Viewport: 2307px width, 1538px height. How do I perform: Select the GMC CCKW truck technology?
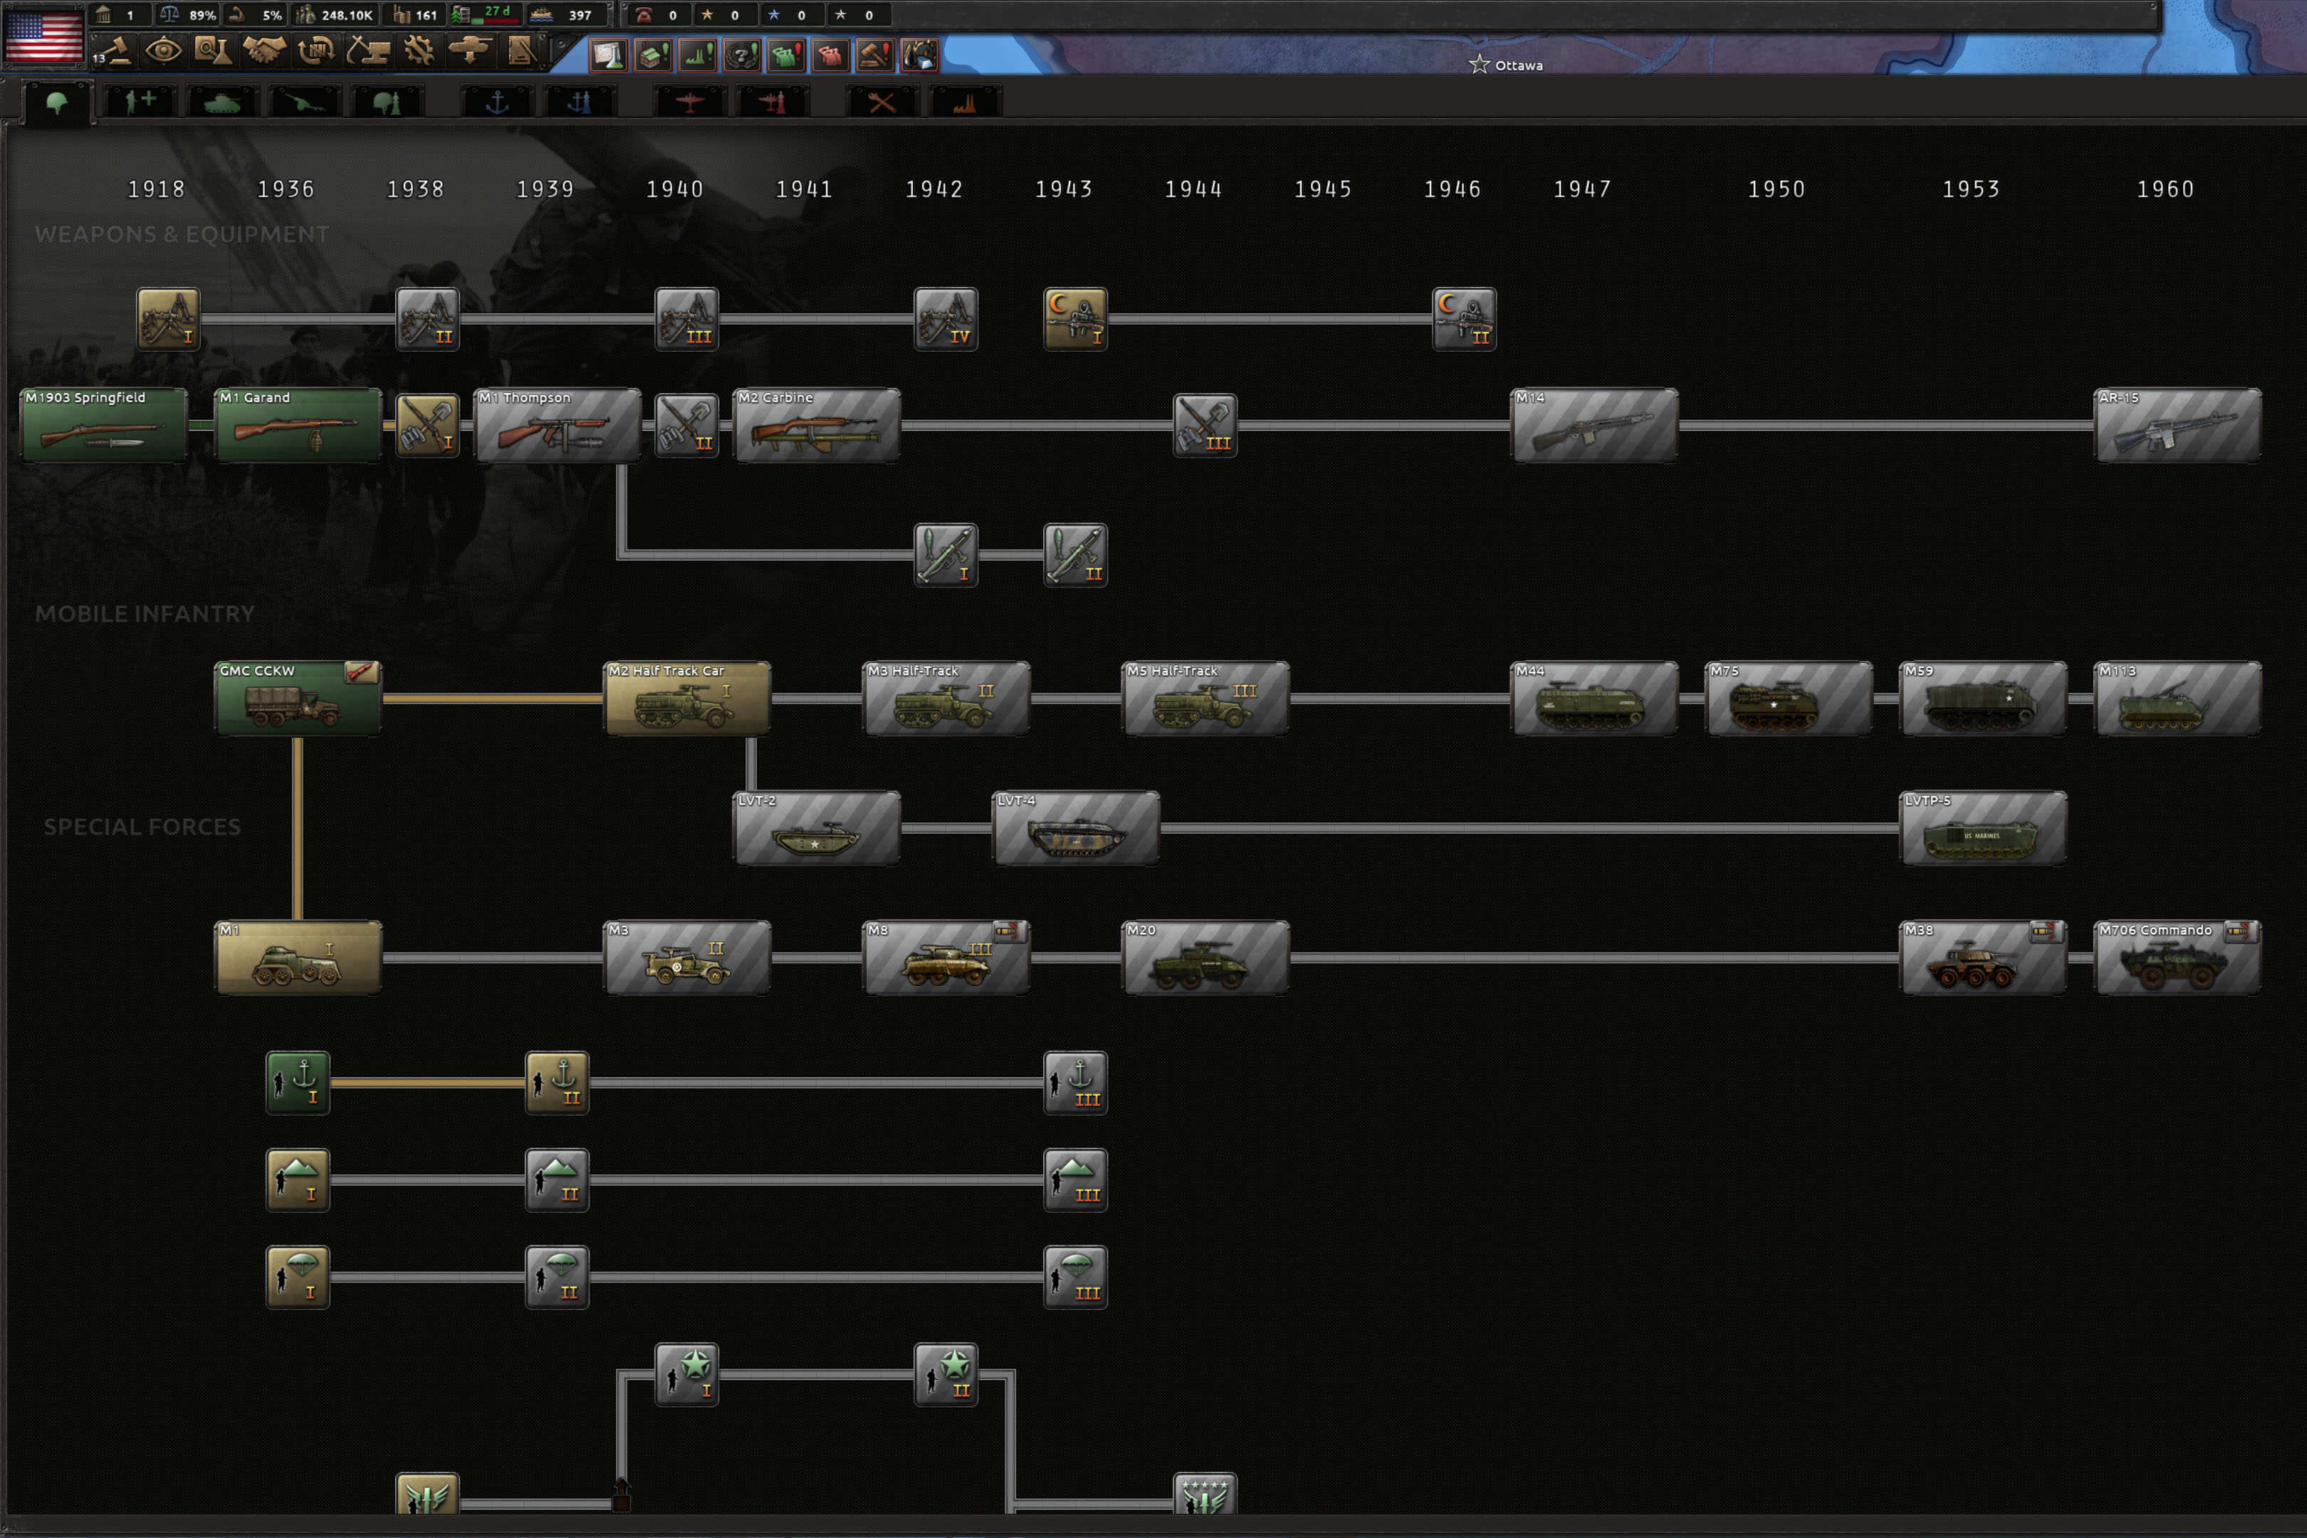[x=298, y=699]
